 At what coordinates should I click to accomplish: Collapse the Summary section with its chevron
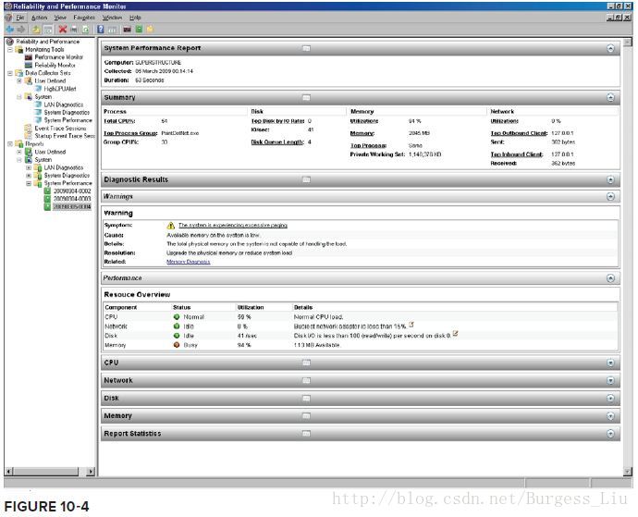(610, 98)
